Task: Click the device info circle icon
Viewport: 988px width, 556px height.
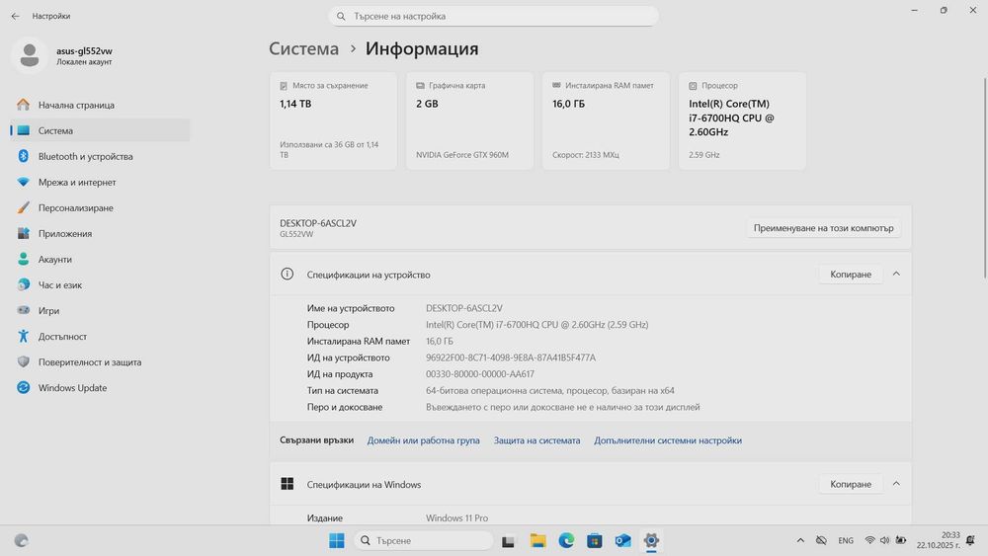Action: pos(287,274)
